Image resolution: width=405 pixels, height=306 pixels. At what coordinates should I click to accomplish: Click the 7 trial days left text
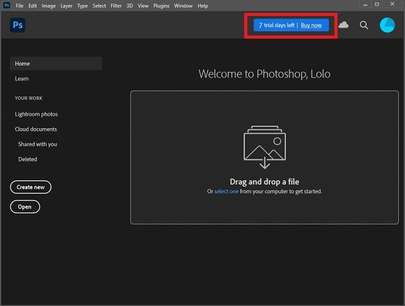[277, 25]
